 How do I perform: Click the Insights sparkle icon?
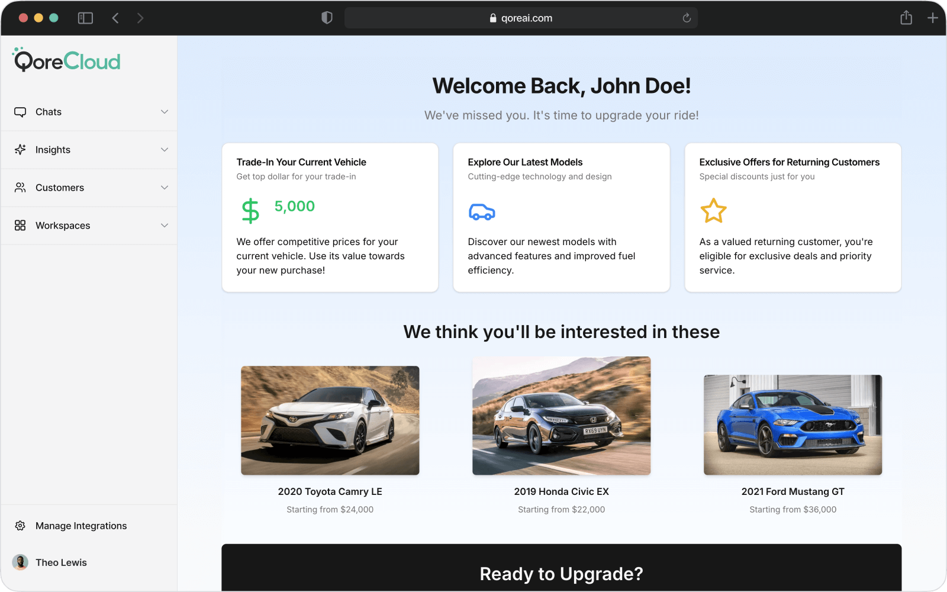20,150
